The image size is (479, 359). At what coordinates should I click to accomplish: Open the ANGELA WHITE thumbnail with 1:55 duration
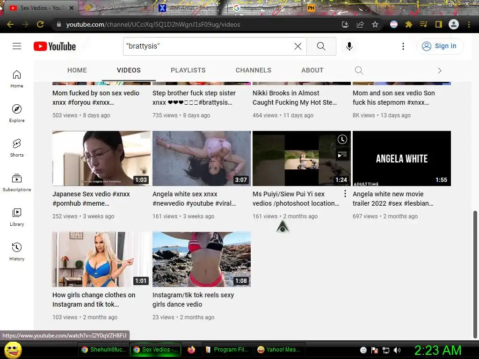click(x=402, y=158)
